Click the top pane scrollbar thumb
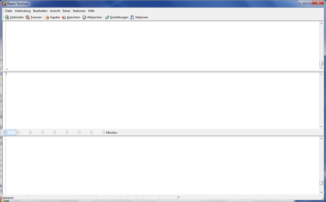Screen dimensions: 326x202 [321, 64]
